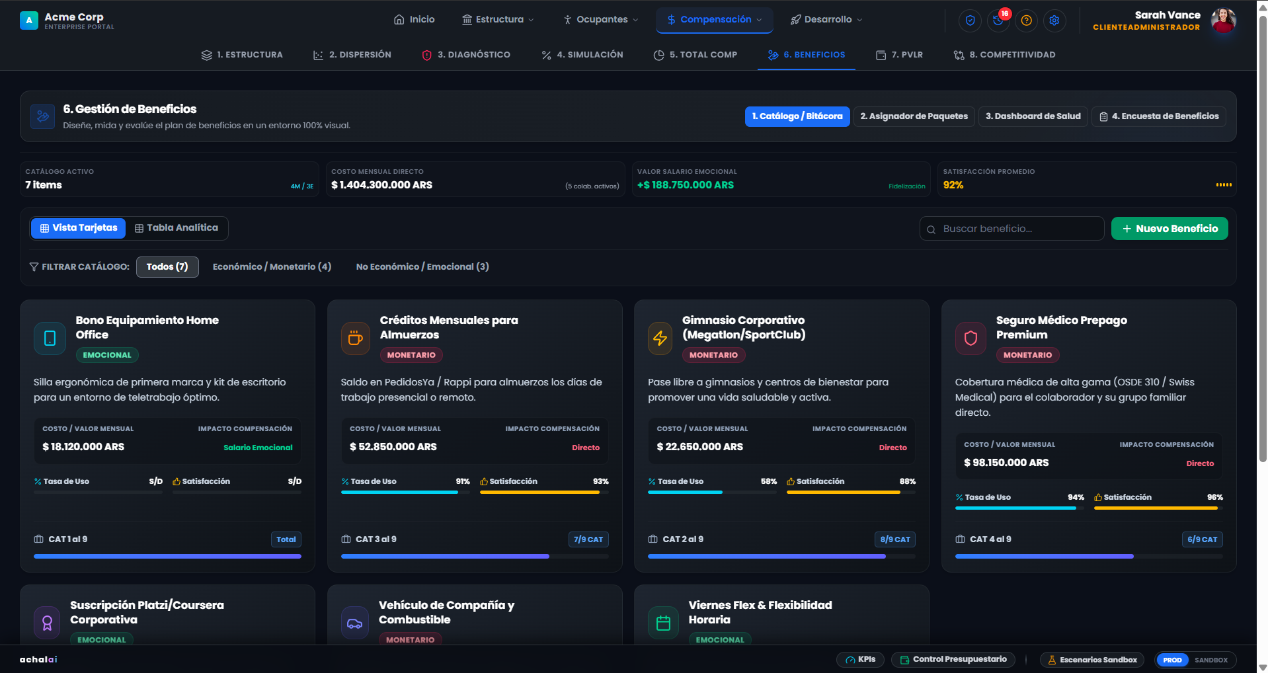Filter catalog by No Económico / Emocional (3)
1268x673 pixels.
tap(422, 267)
